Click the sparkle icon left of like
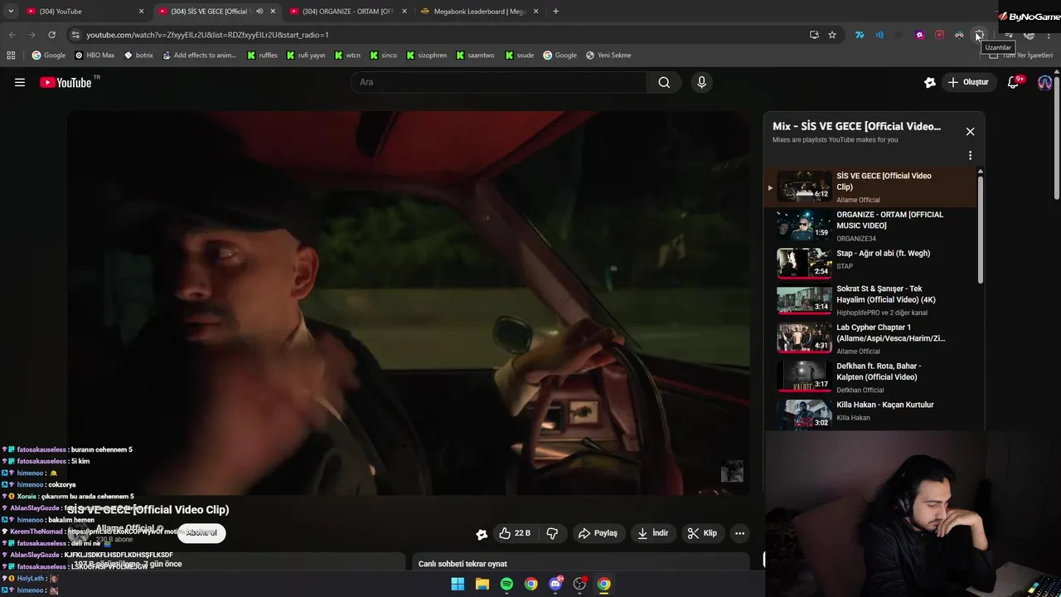 click(482, 534)
